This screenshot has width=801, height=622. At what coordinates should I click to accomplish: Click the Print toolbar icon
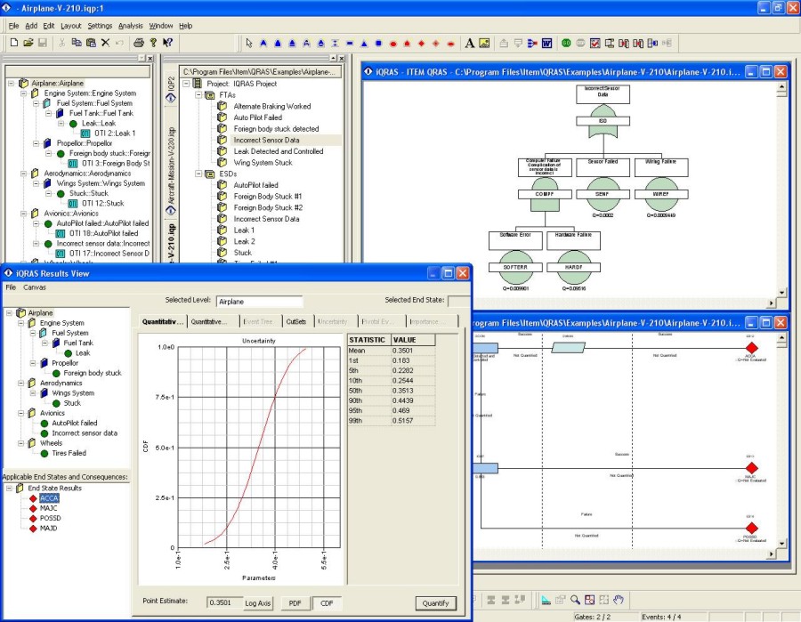pyautogui.click(x=139, y=43)
